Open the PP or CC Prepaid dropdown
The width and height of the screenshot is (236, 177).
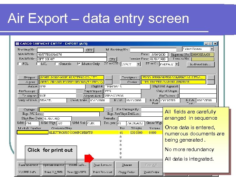click(x=177, y=64)
